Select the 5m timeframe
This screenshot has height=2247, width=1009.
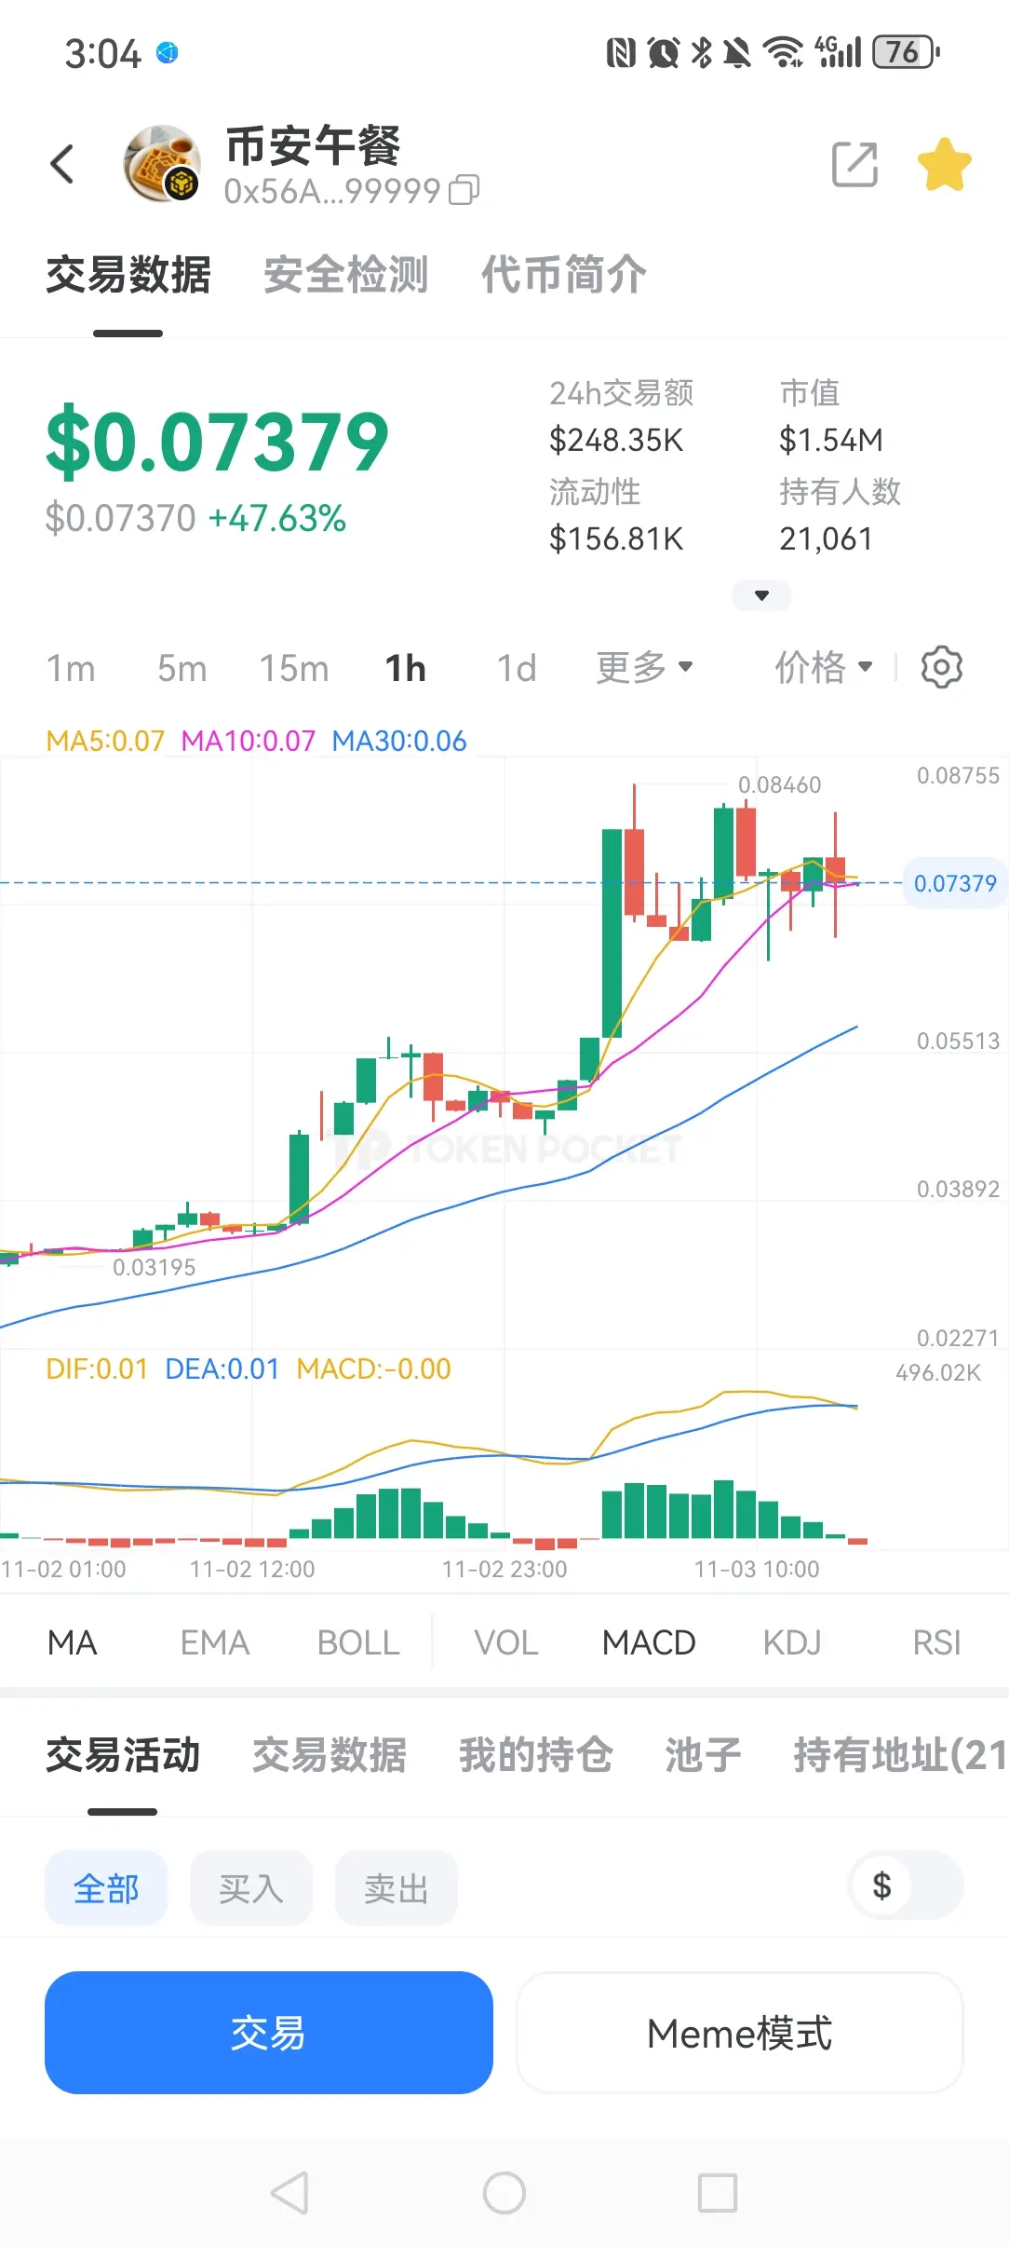point(182,668)
